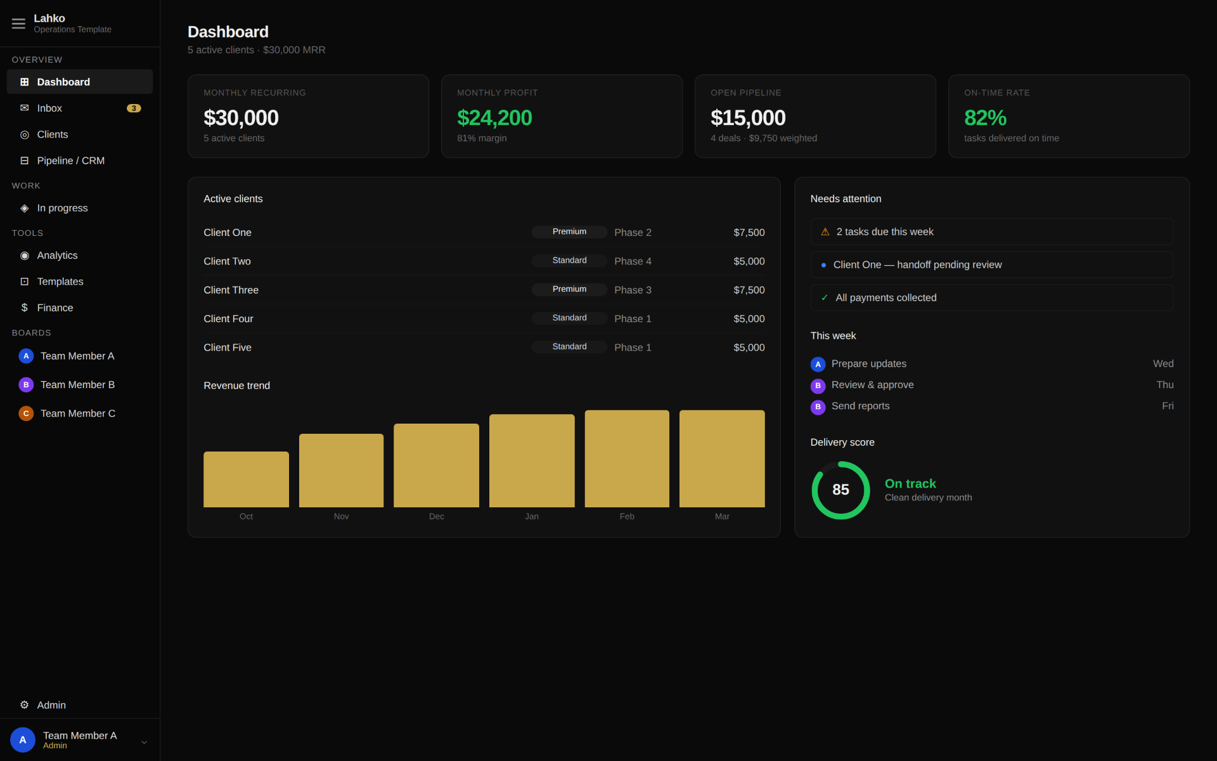Screen dimensions: 1217x761
Task: Select the Delivery score progress ring
Action: (x=840, y=490)
